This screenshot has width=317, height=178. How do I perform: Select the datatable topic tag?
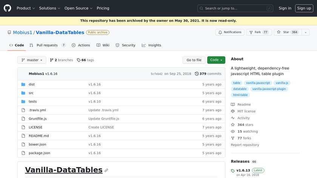tap(240, 89)
